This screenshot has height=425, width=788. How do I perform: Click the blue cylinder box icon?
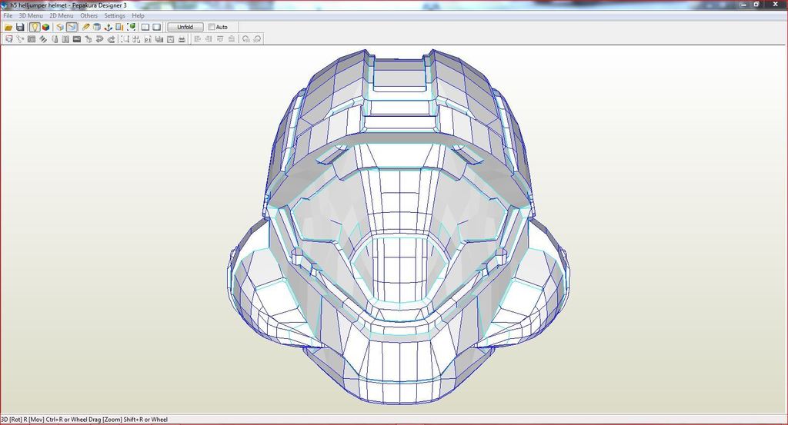tap(96, 27)
